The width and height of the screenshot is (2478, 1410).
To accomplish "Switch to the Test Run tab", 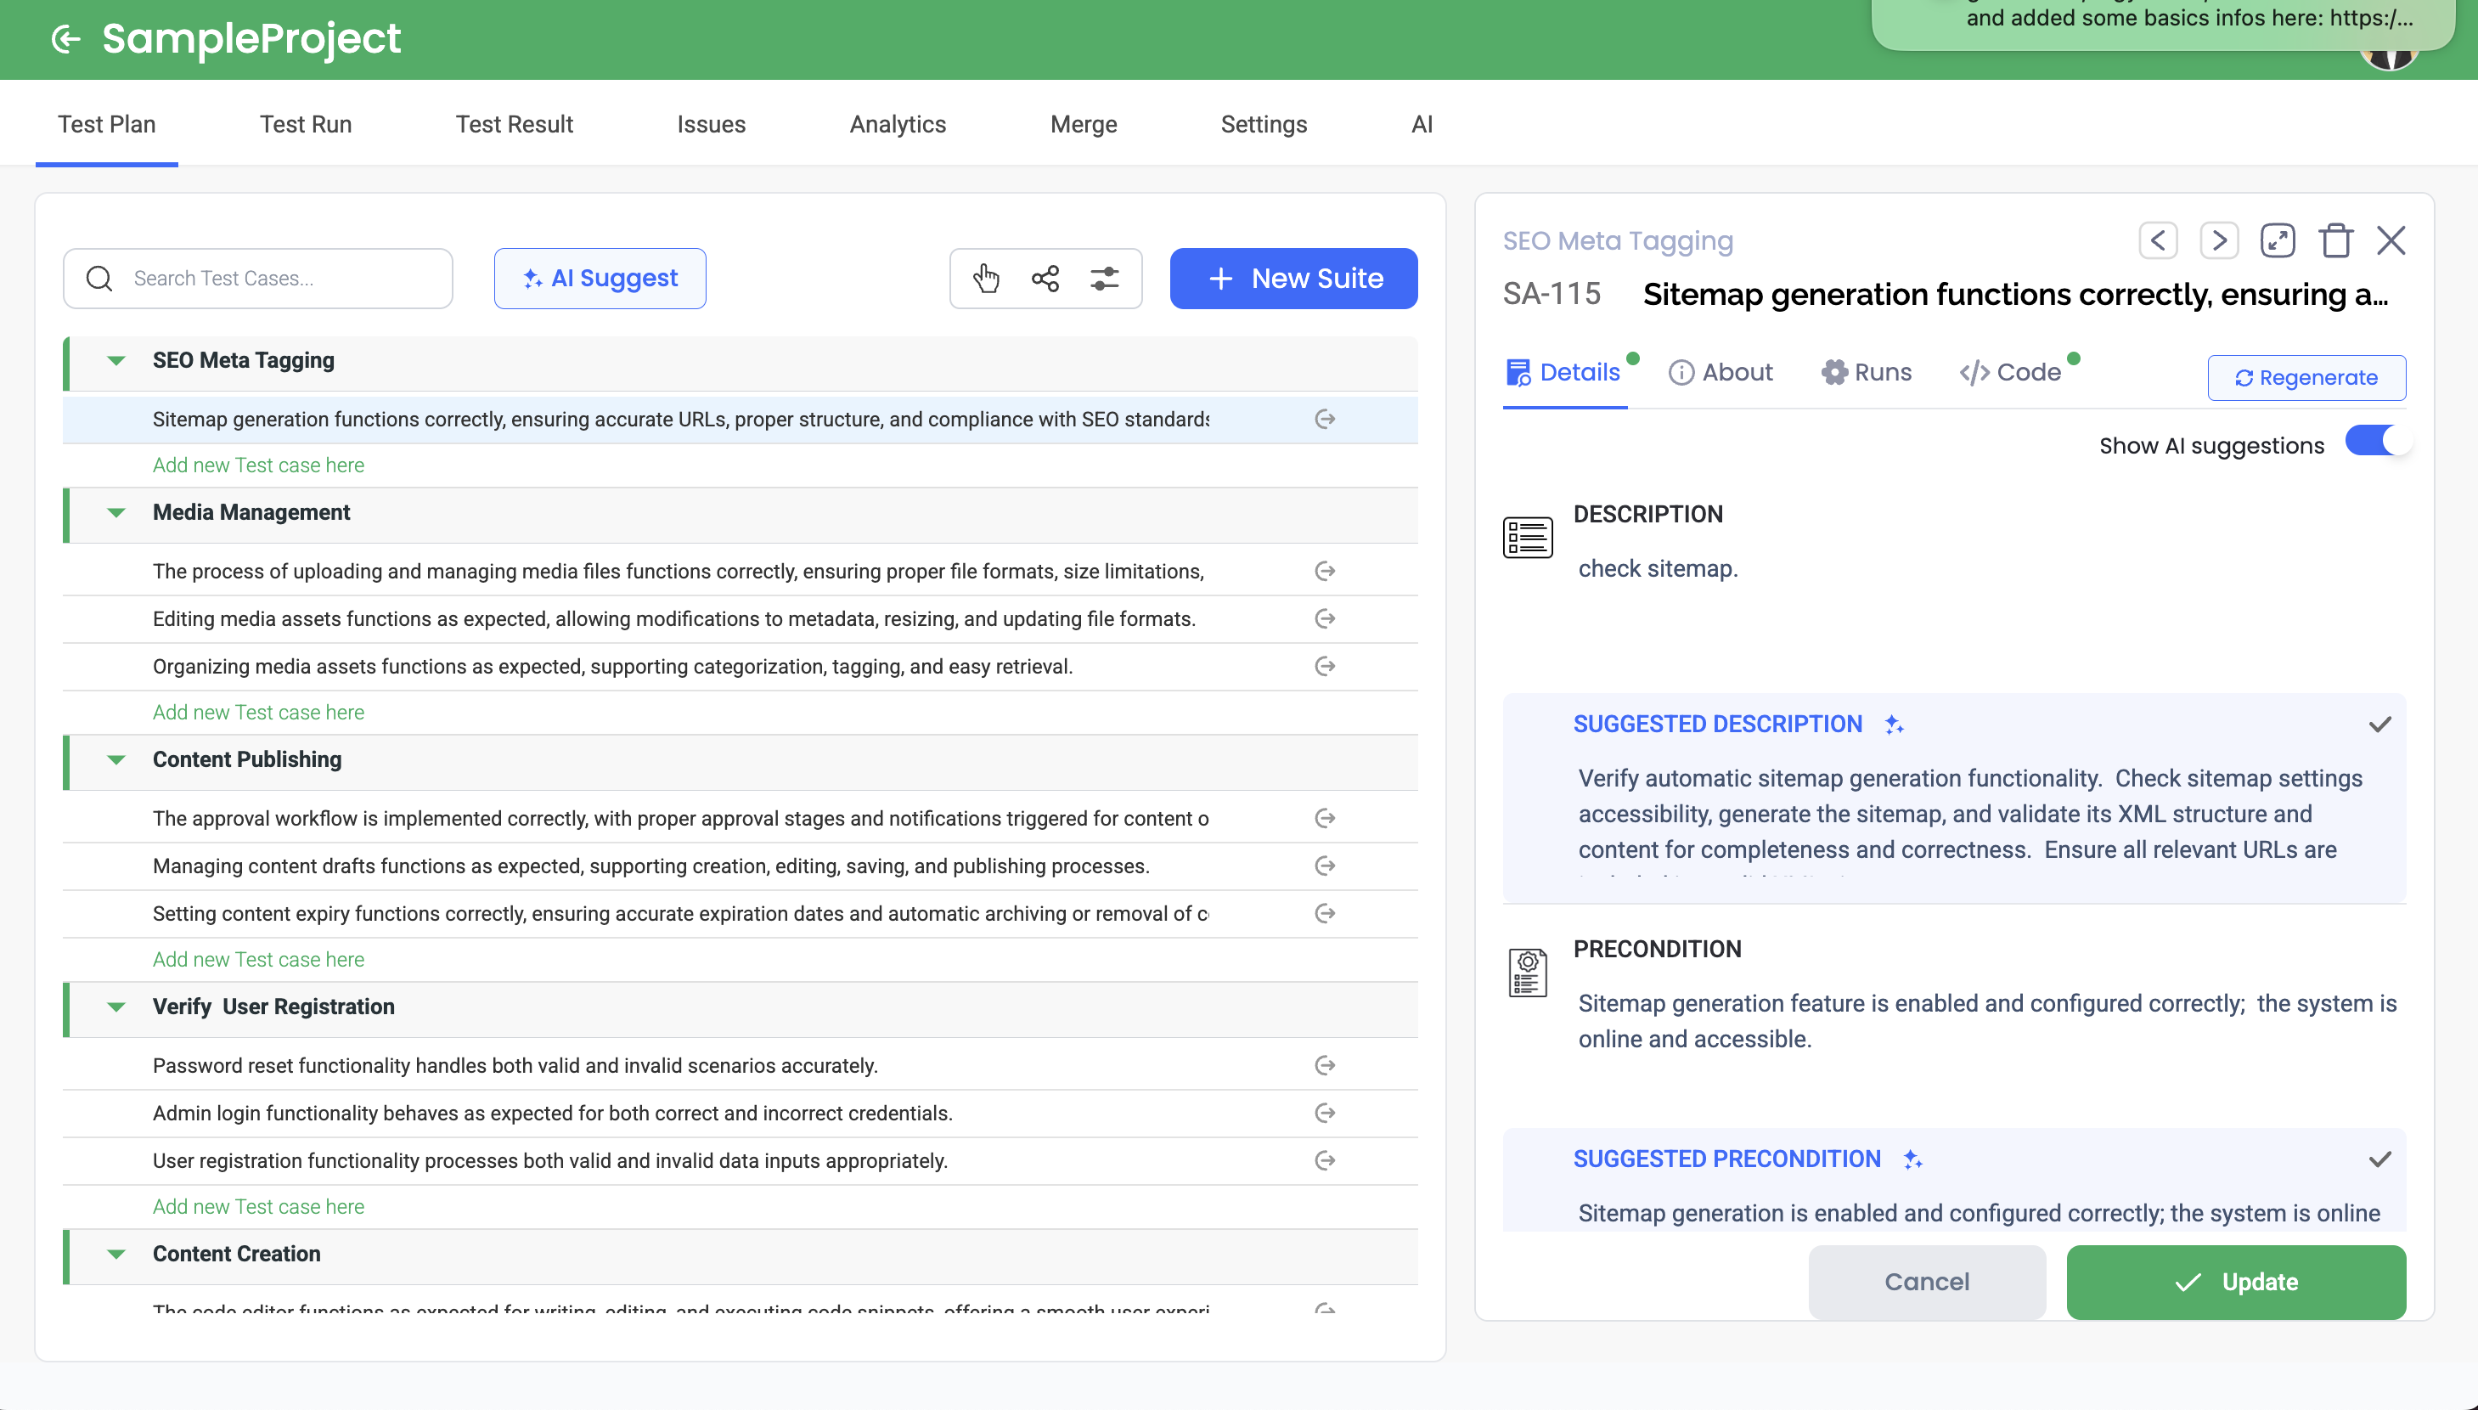I will (x=305, y=124).
